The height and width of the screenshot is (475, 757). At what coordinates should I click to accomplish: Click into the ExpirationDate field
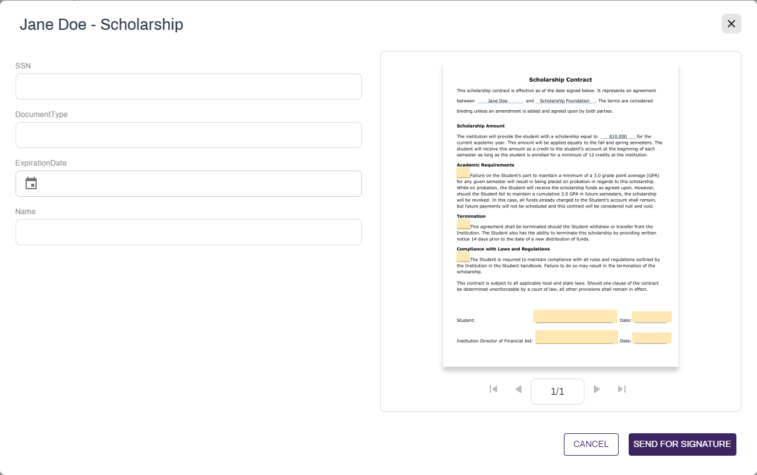(x=189, y=184)
